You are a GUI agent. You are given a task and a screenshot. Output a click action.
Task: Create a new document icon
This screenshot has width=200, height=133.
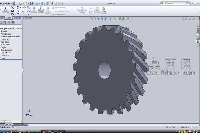point(20,3)
